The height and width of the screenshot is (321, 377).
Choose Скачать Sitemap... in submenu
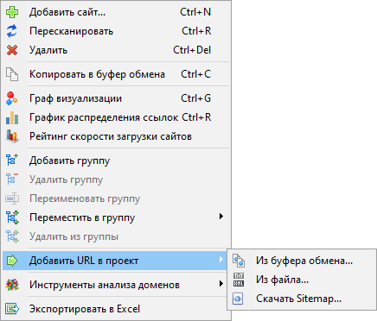302,299
